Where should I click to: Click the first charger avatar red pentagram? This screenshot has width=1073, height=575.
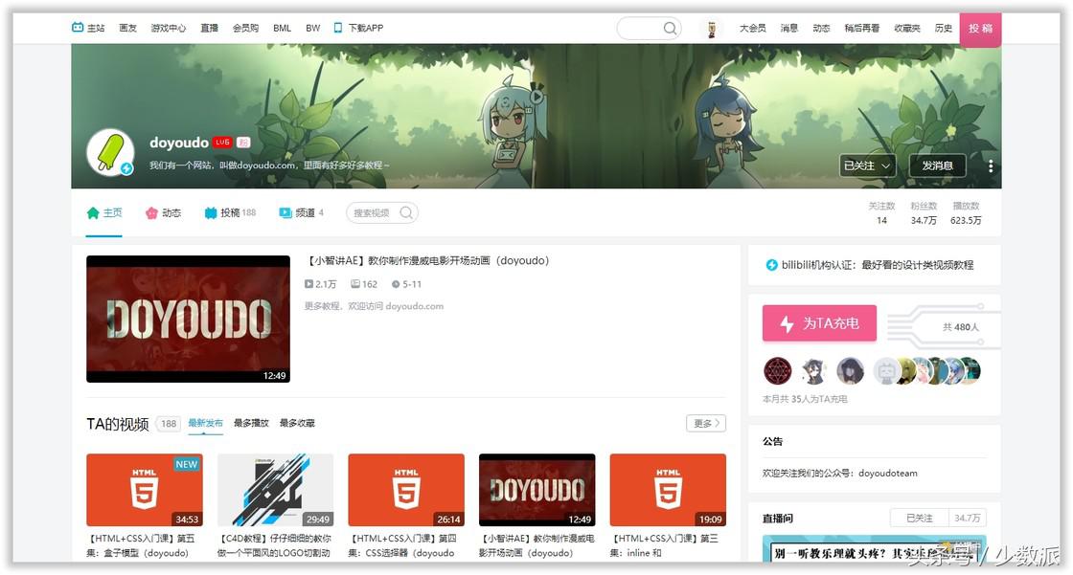[777, 370]
